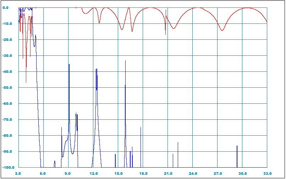The height and width of the screenshot is (179, 286).
Task: Click the small blue peak near 10.0
Action: coord(76,113)
